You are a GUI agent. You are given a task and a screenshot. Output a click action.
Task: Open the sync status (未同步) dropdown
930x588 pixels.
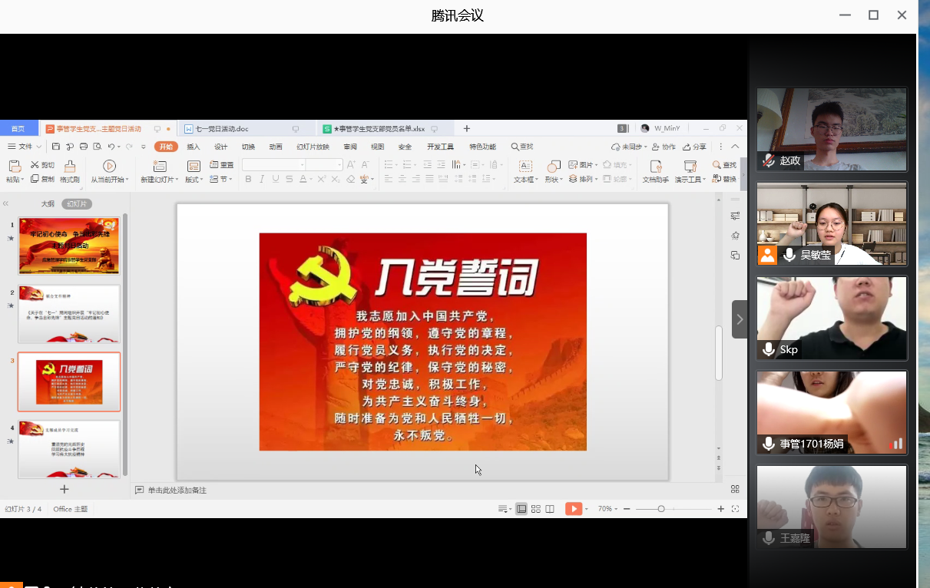point(630,147)
